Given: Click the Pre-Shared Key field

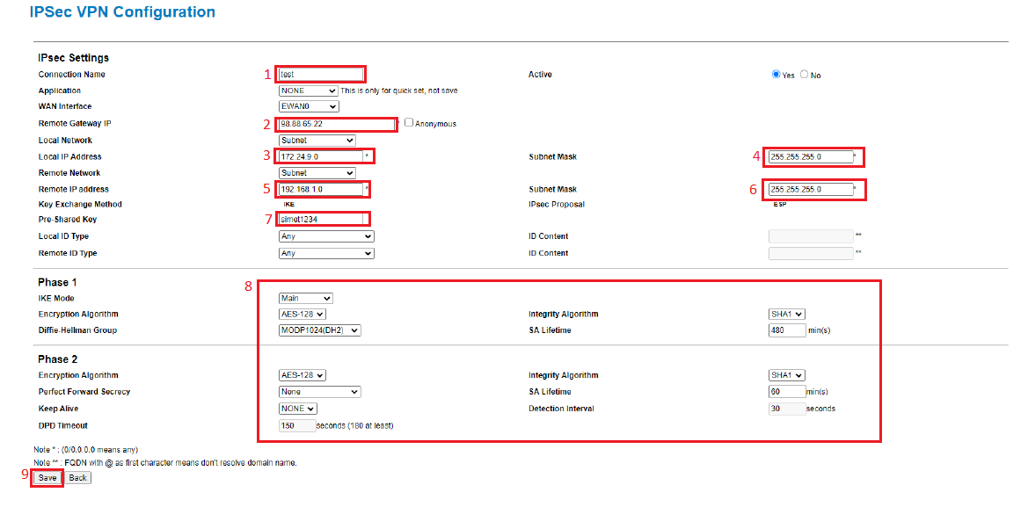Looking at the screenshot, I should click(322, 220).
